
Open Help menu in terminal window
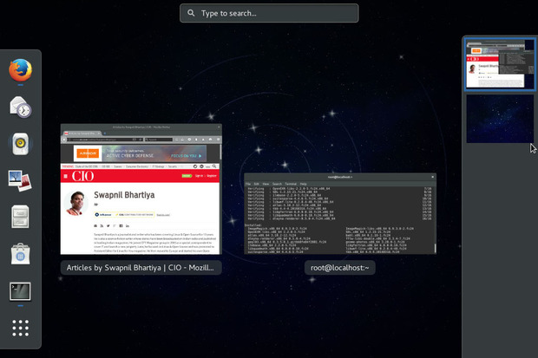pos(304,184)
